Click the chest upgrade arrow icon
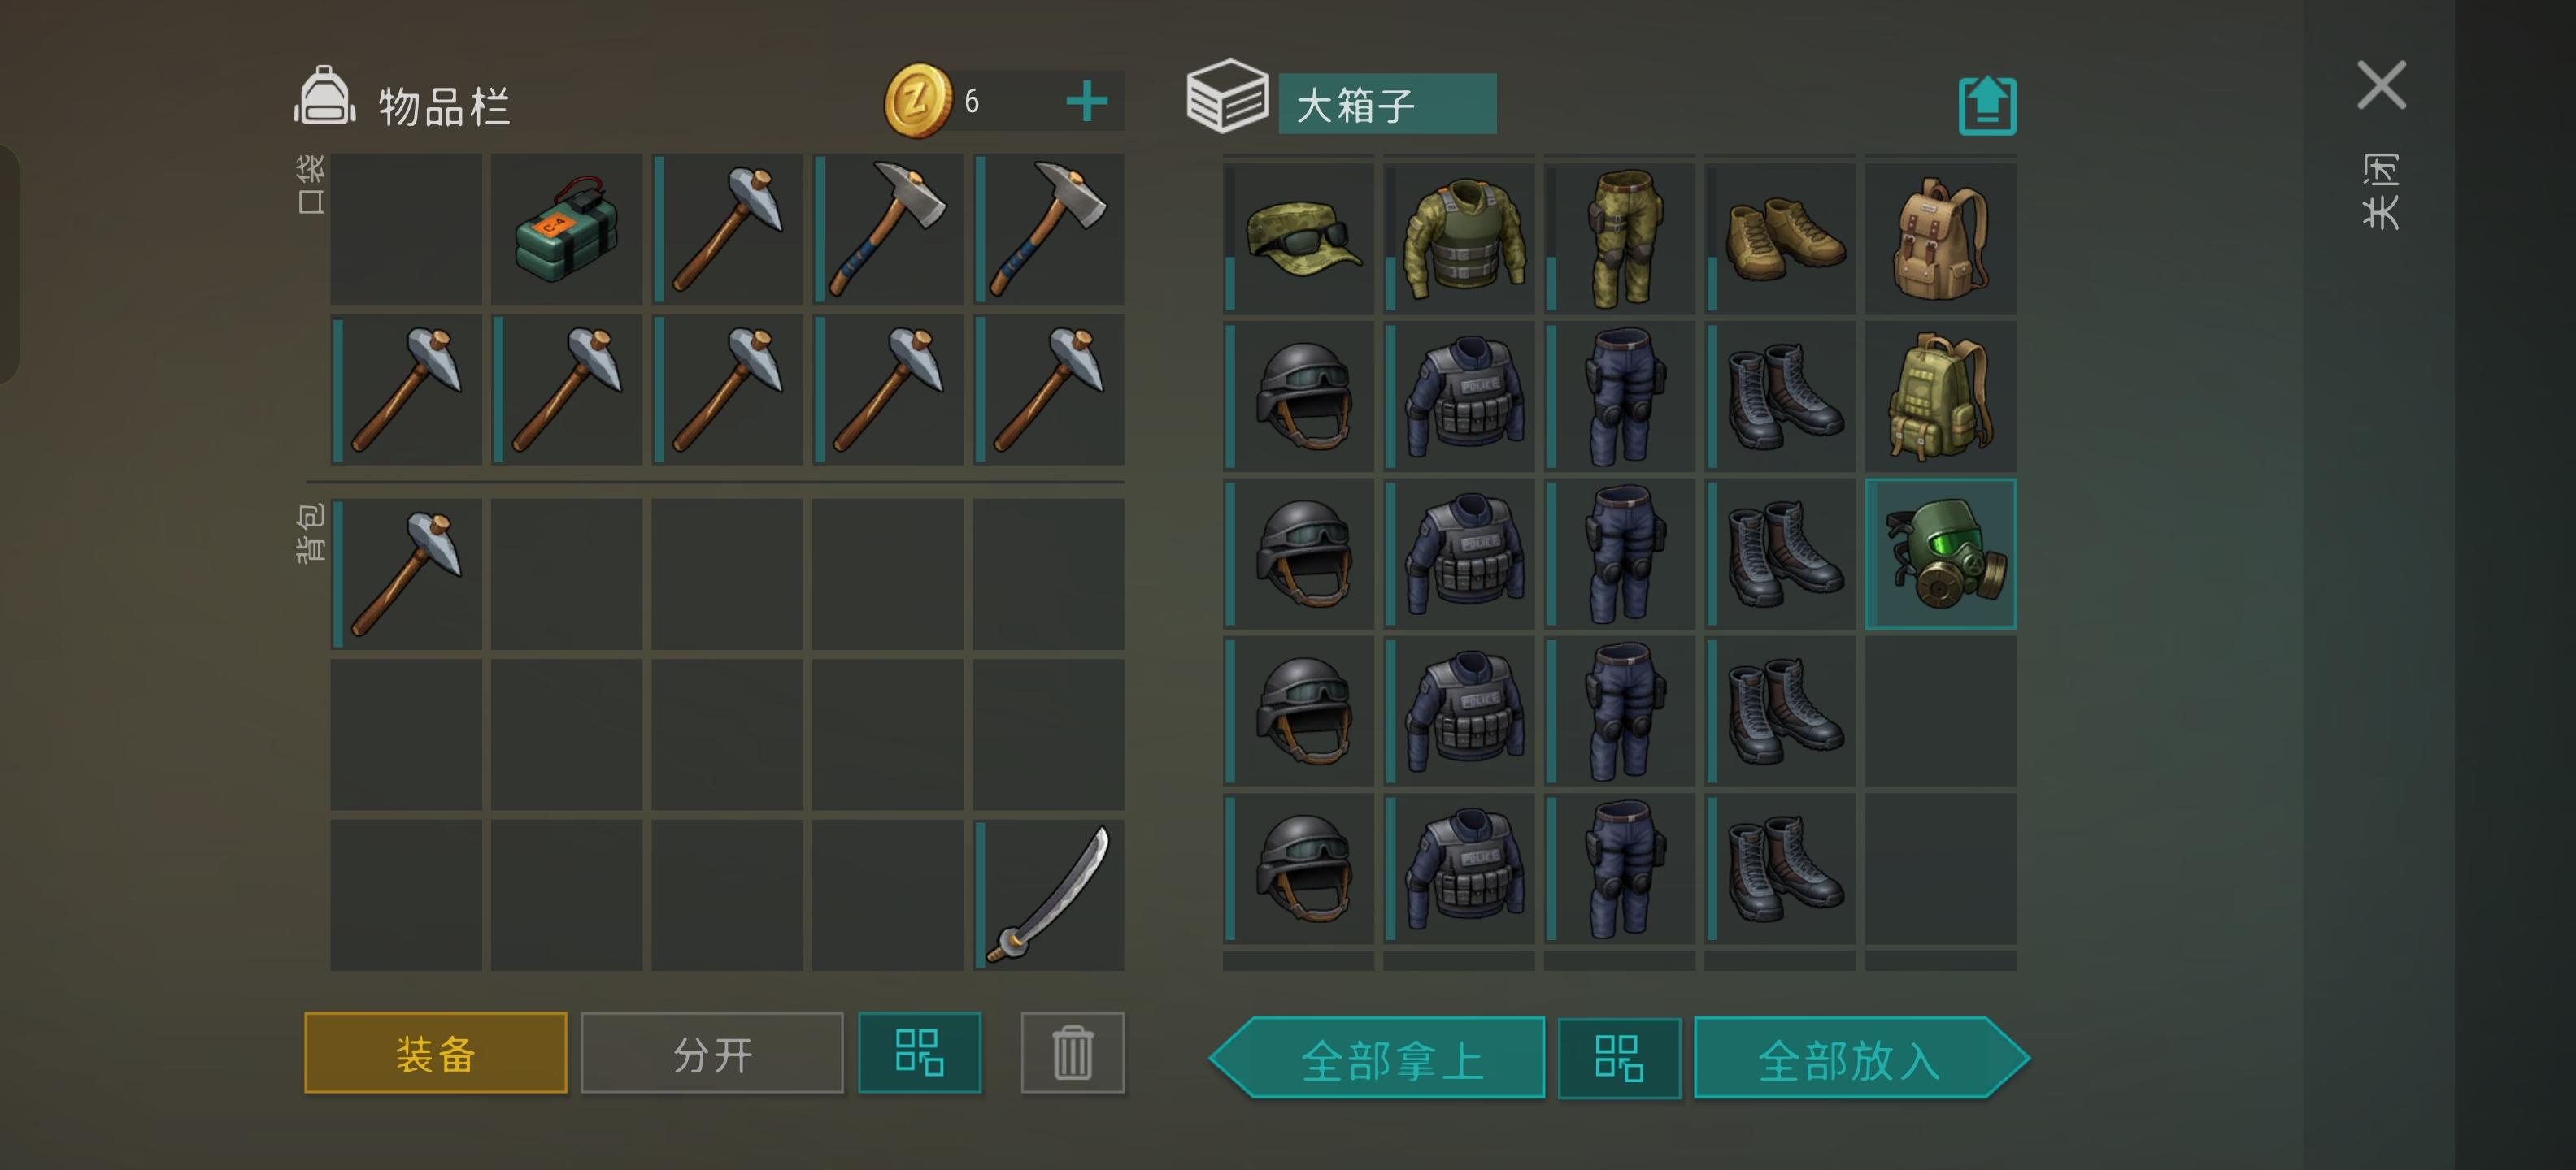 (x=1987, y=105)
